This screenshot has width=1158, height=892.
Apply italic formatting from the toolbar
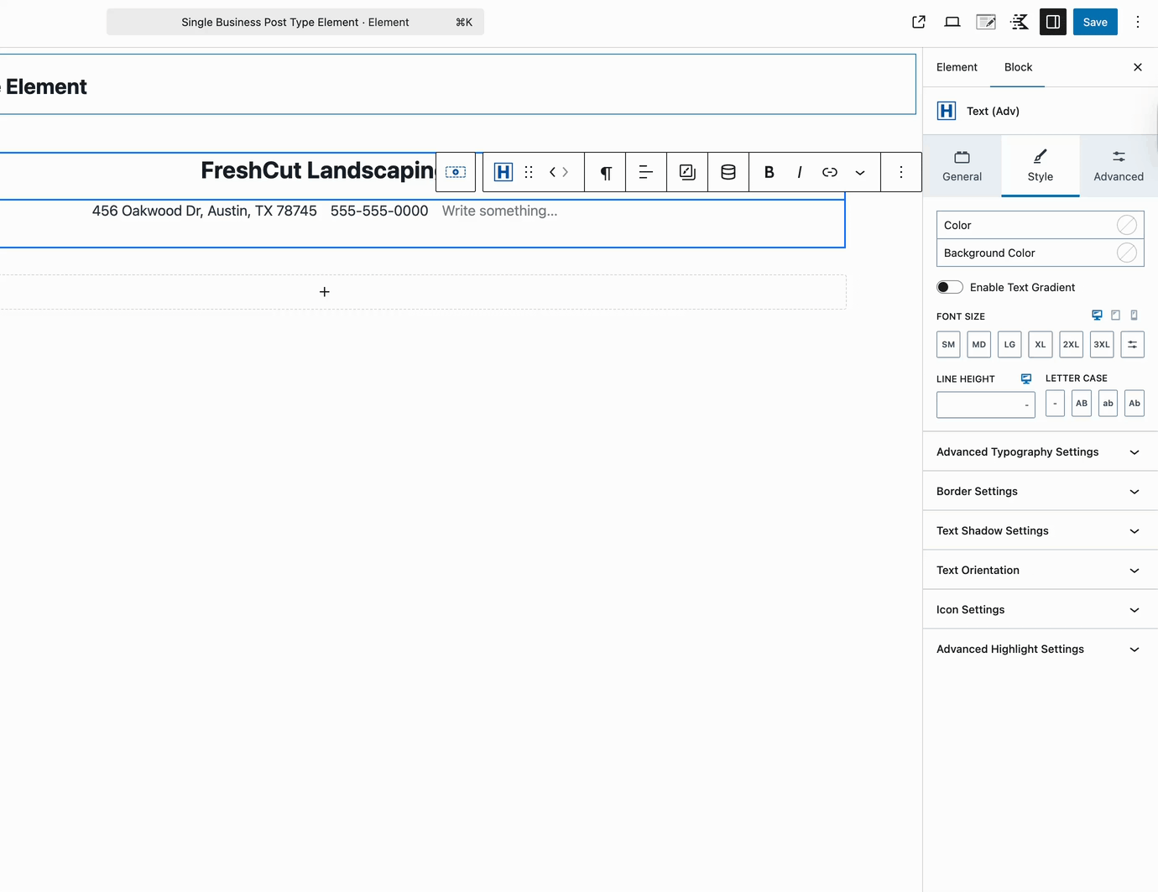799,171
